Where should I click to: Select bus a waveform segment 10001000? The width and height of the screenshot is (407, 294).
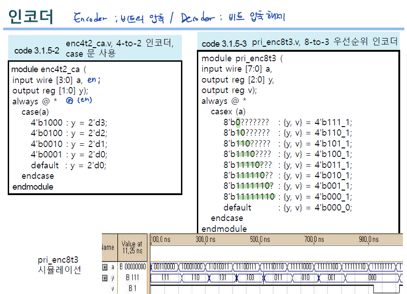[x=192, y=266]
